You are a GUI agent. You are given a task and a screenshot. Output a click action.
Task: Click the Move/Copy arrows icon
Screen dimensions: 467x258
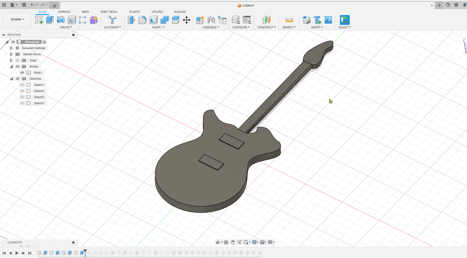[186, 20]
